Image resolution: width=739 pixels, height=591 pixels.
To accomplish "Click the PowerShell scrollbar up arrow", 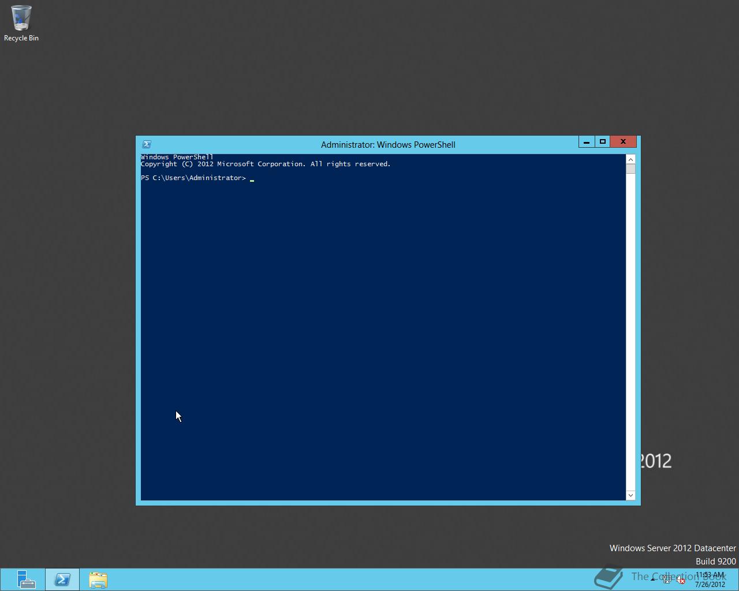I will [x=630, y=159].
